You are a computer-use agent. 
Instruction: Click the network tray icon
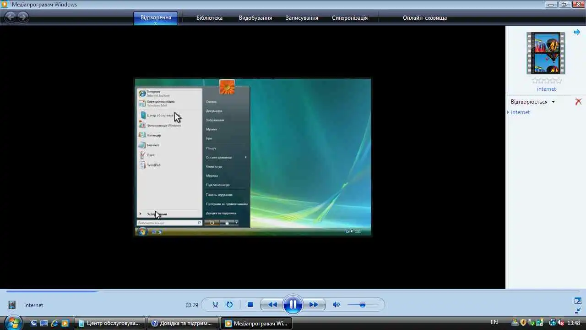coord(553,323)
